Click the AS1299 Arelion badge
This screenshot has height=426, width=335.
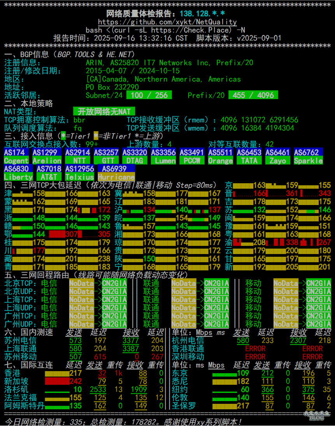tap(47, 156)
